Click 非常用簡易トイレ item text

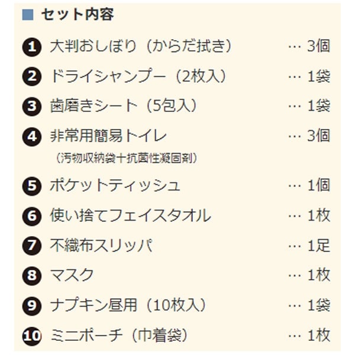click(x=109, y=136)
